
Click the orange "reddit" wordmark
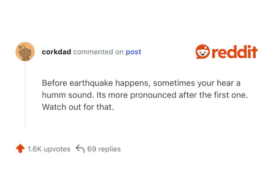coord(234,52)
